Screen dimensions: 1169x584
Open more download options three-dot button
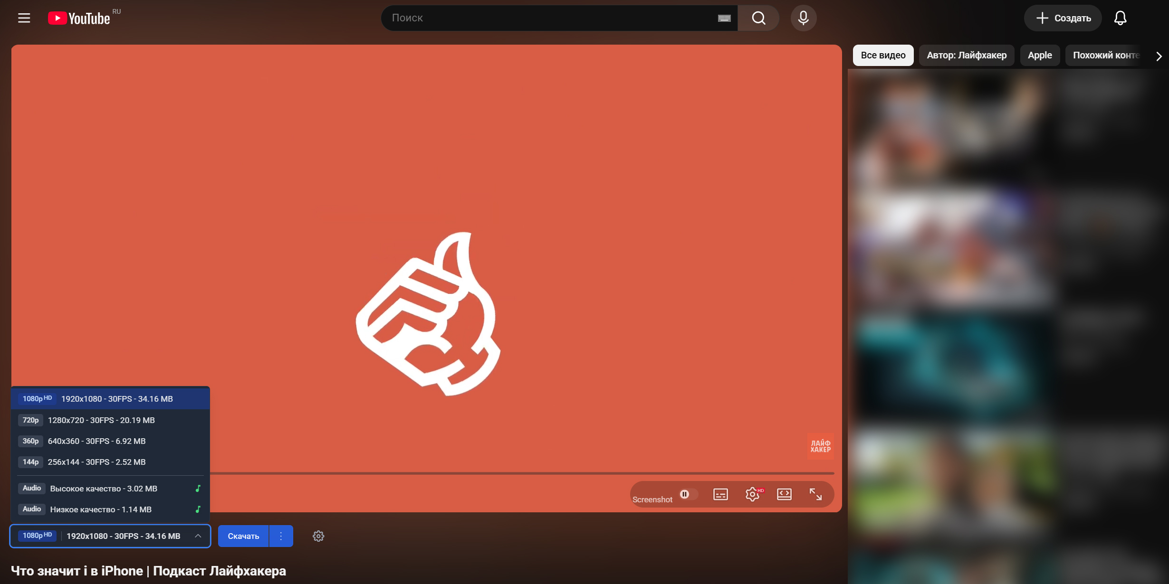281,536
